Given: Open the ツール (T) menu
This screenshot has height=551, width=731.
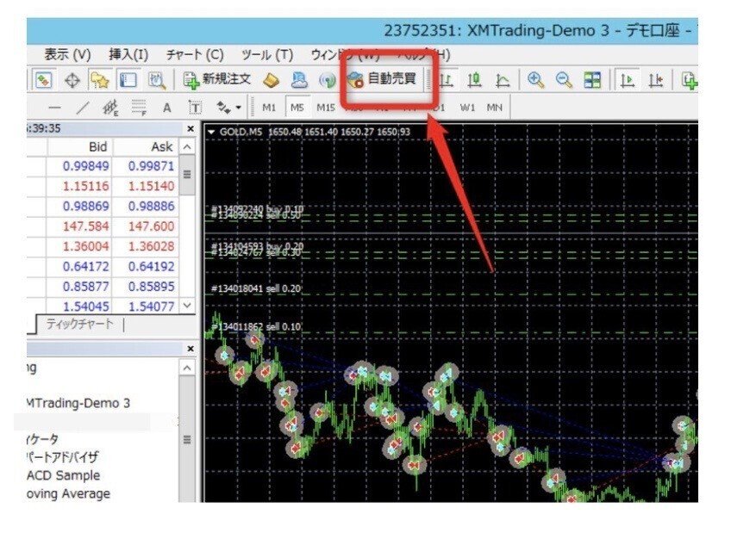Looking at the screenshot, I should 267,55.
